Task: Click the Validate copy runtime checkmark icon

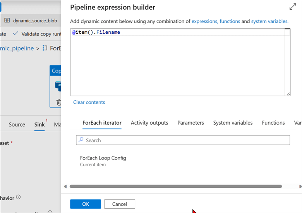Action: click(x=15, y=34)
